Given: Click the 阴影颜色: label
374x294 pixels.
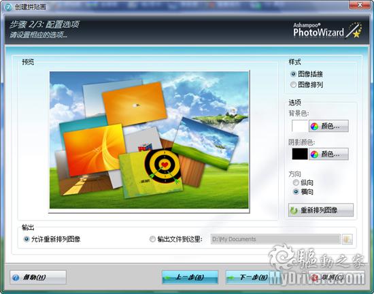Looking at the screenshot, I should [302, 142].
